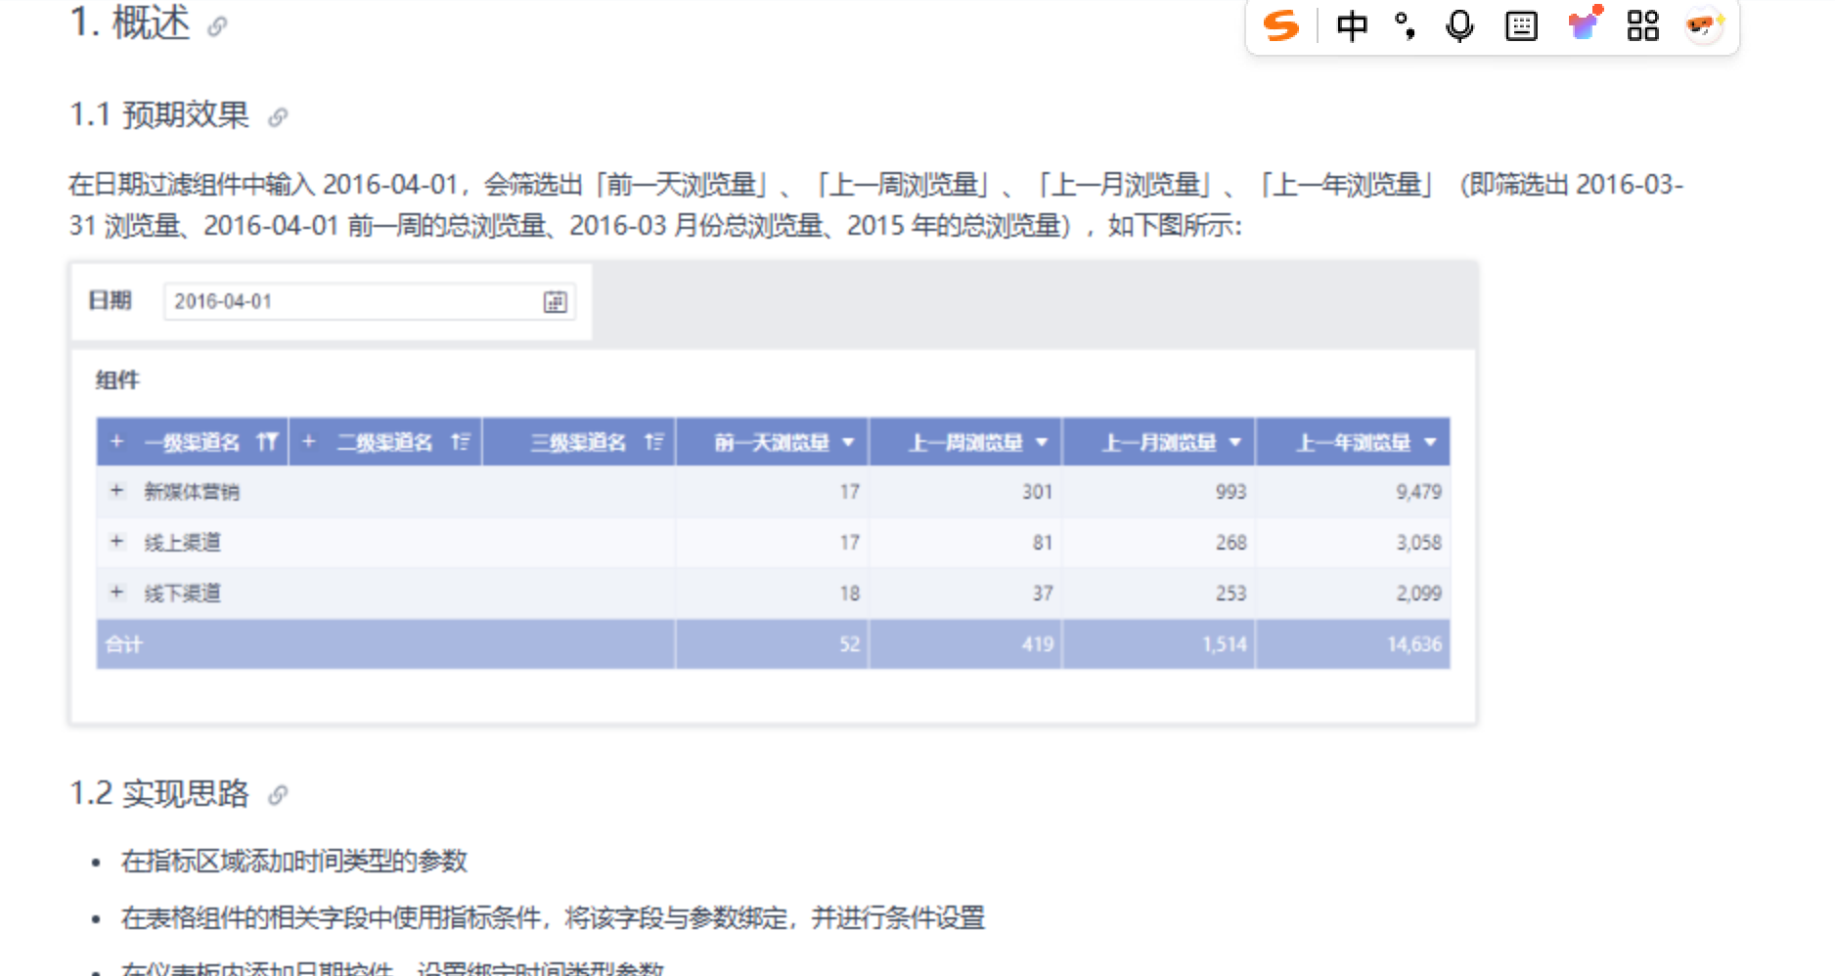Expand the 线上渠道 row
The image size is (1835, 976).
click(x=117, y=541)
